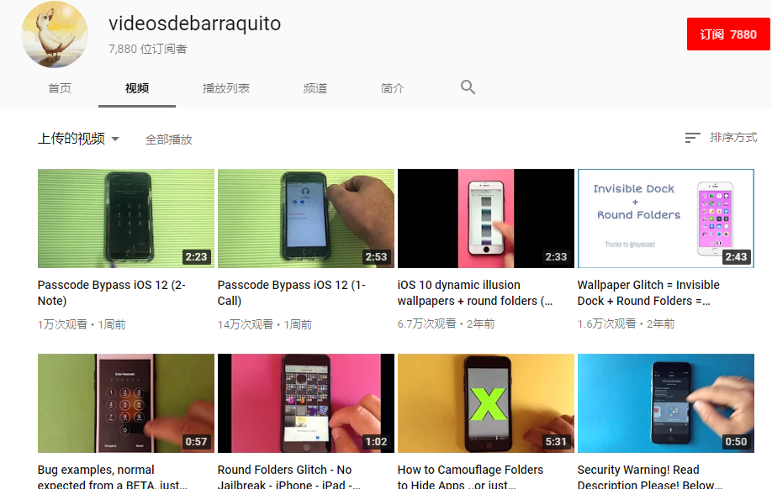Play the 5:31 green X thumbnail
The image size is (772, 489).
[486, 403]
